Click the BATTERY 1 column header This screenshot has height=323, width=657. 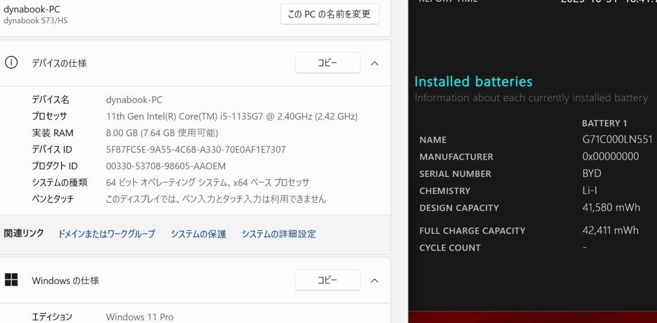click(x=604, y=123)
